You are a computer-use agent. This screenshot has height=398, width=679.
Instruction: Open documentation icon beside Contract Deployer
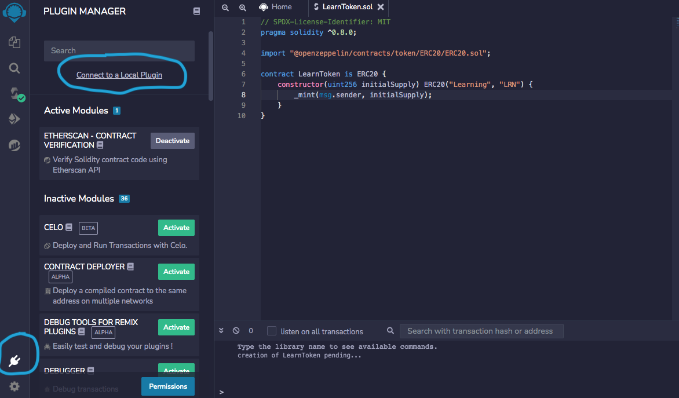tap(130, 266)
